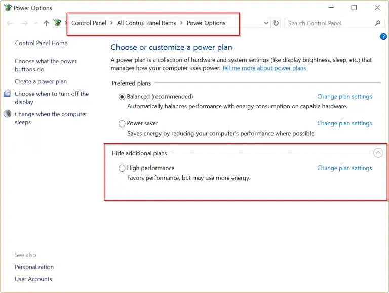
Task: Select All Control Panel Items breadcrumb
Action: (146, 23)
